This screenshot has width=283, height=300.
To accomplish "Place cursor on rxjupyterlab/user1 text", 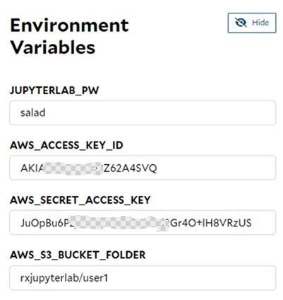I will click(64, 278).
